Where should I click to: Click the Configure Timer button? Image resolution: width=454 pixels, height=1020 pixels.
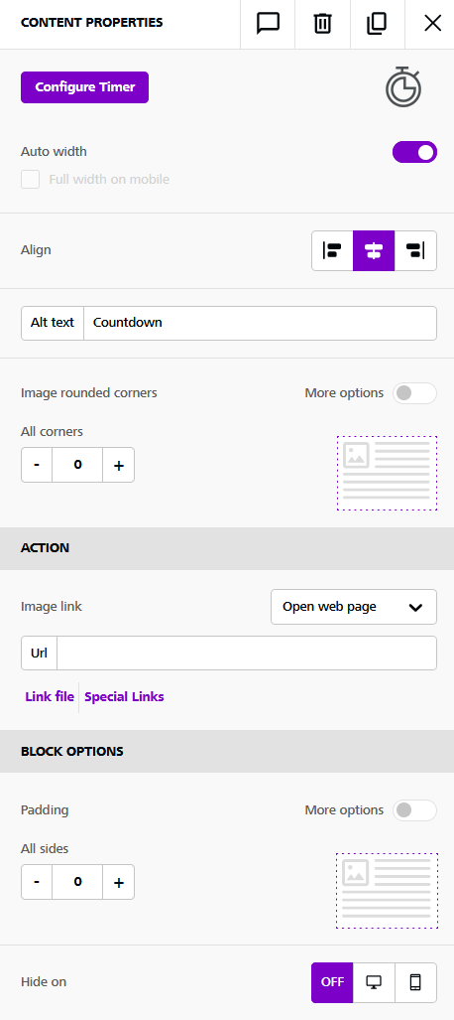85,87
